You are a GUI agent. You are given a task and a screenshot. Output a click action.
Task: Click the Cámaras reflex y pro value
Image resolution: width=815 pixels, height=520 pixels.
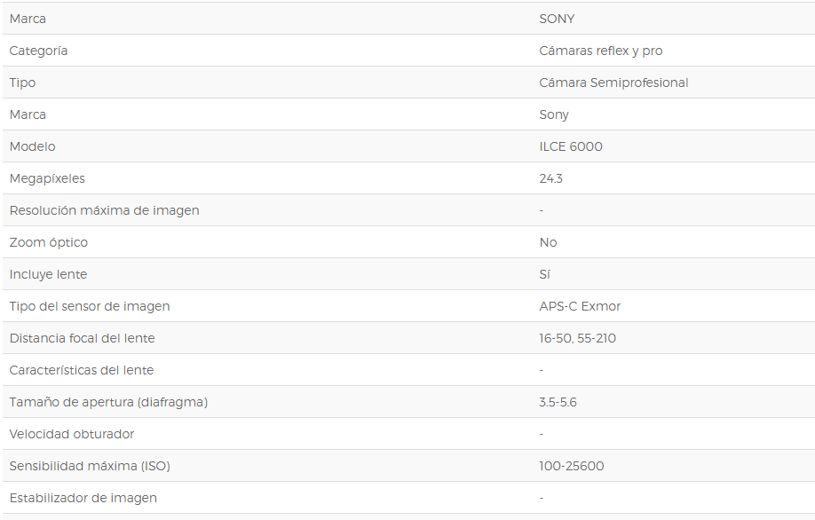click(601, 51)
